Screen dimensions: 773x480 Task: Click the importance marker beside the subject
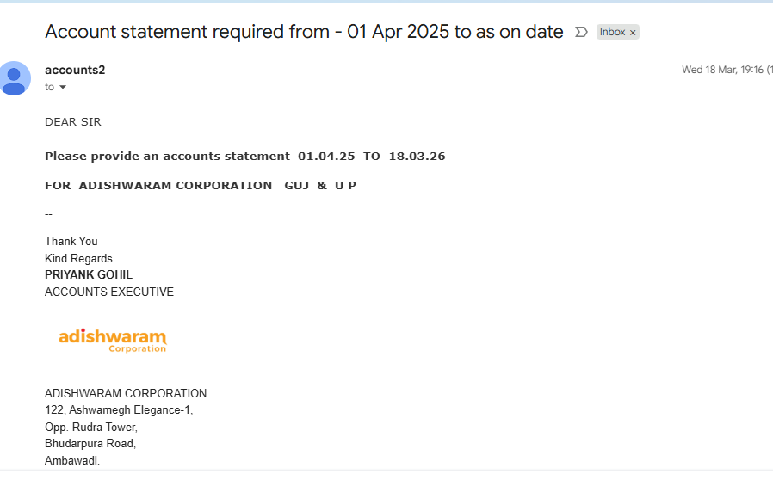[581, 32]
